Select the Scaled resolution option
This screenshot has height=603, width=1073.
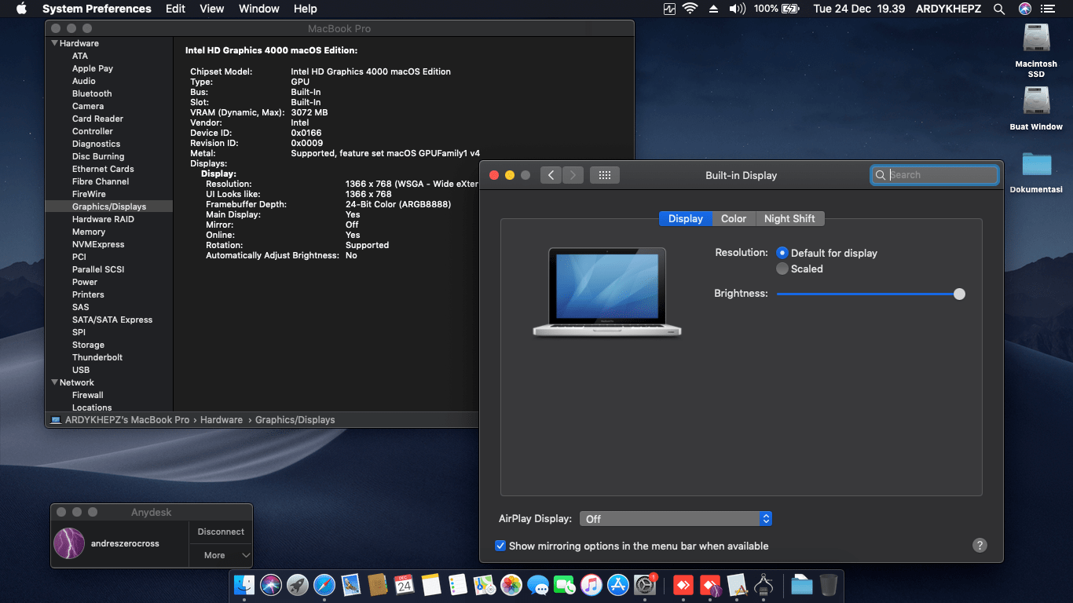tap(782, 269)
